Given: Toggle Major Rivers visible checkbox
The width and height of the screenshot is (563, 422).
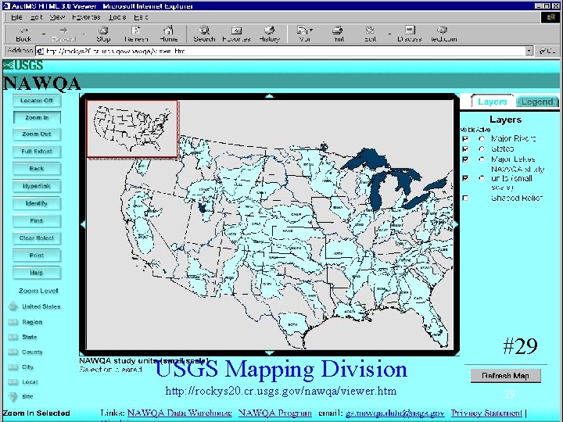Looking at the screenshot, I should click(x=465, y=138).
